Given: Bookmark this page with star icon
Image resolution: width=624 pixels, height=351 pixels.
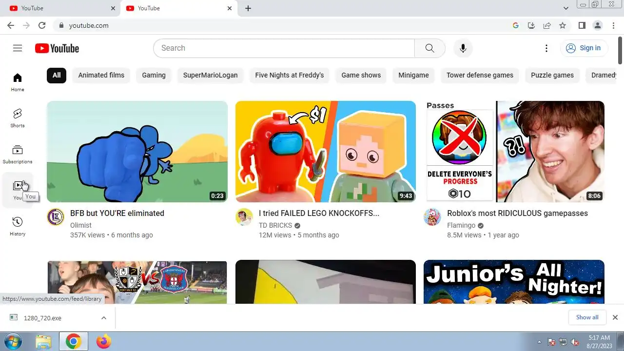Looking at the screenshot, I should (563, 25).
